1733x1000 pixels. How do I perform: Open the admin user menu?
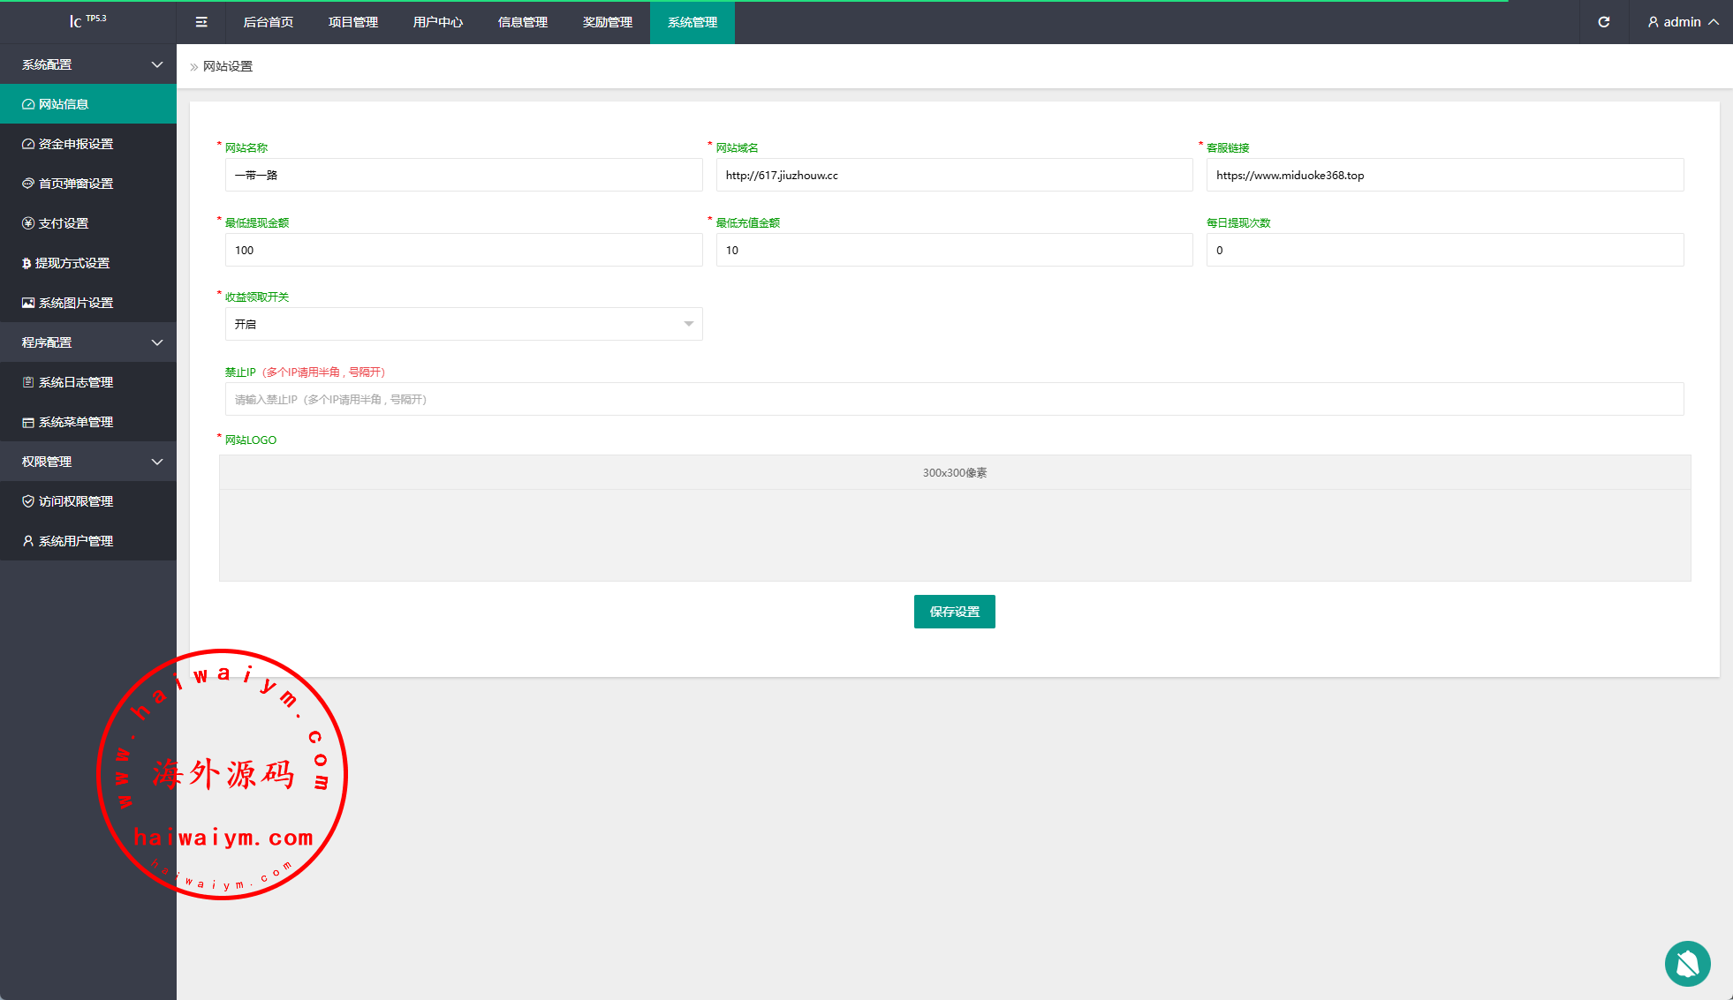click(x=1682, y=22)
